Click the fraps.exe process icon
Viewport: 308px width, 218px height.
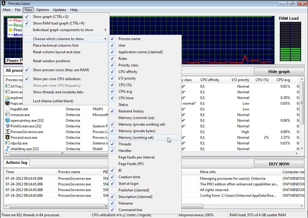tap(7, 103)
